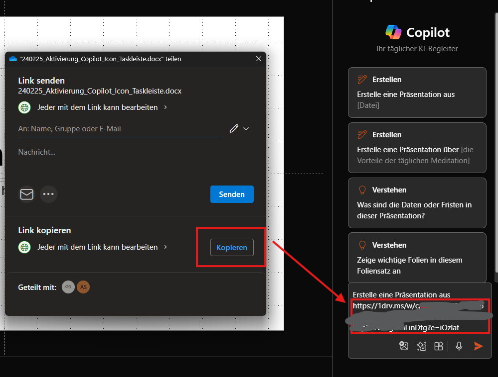Screen dimensions: 498x377
Task: Click the Copilot logo icon
Action: pyautogui.click(x=393, y=32)
